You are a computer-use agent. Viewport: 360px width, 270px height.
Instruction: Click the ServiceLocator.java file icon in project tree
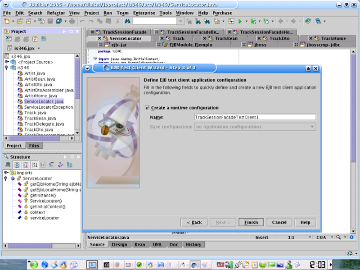20,101
